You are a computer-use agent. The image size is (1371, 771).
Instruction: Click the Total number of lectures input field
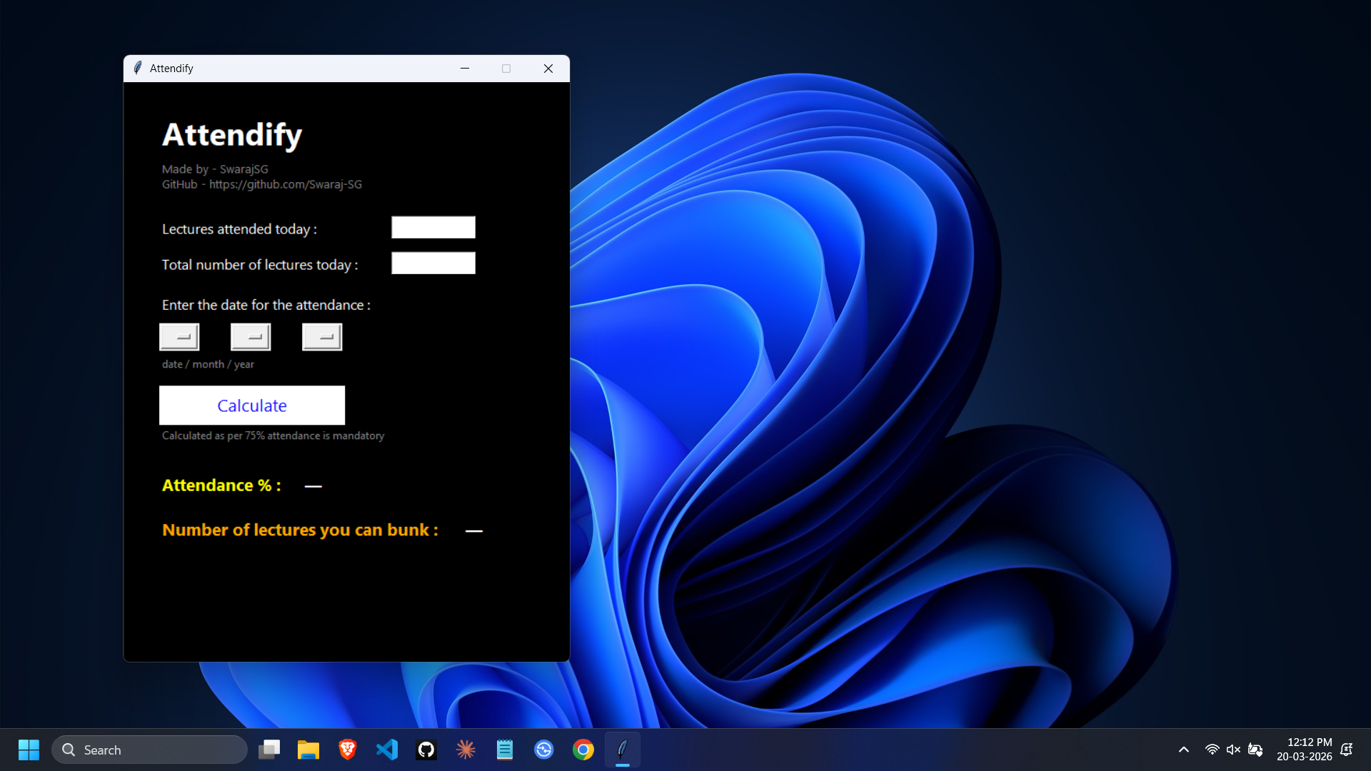(x=433, y=263)
